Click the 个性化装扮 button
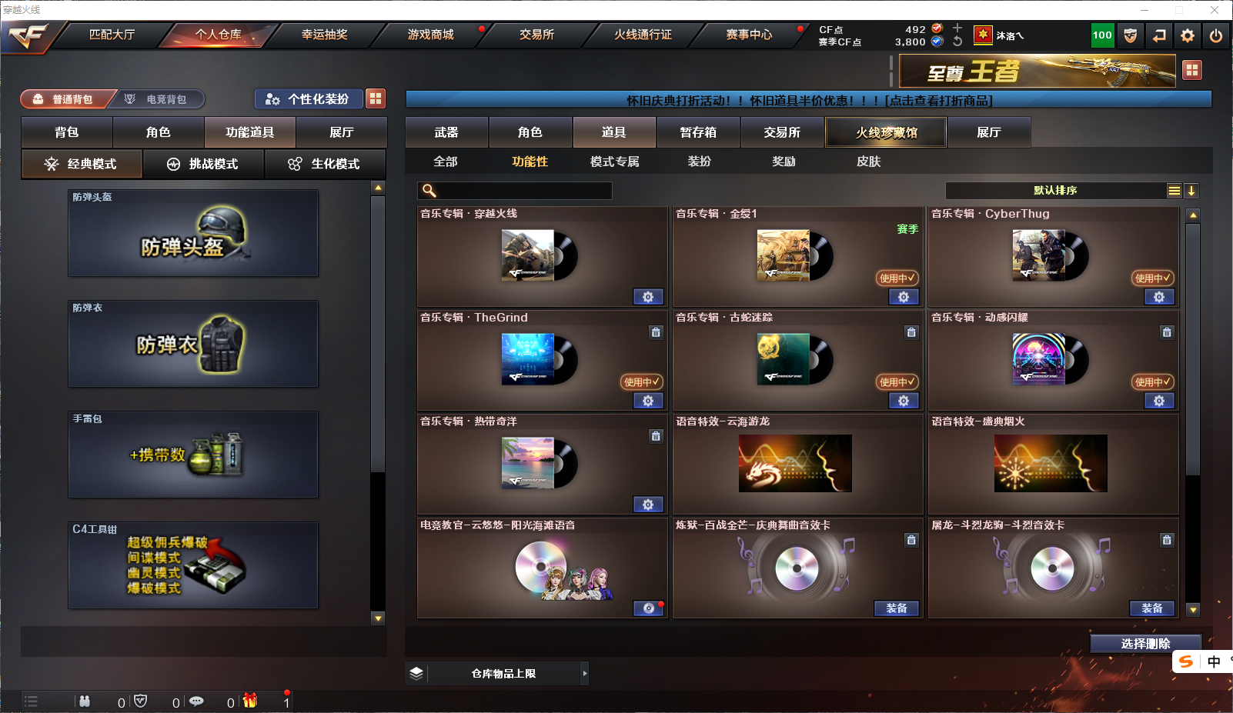Viewport: 1233px width, 713px height. pyautogui.click(x=309, y=99)
